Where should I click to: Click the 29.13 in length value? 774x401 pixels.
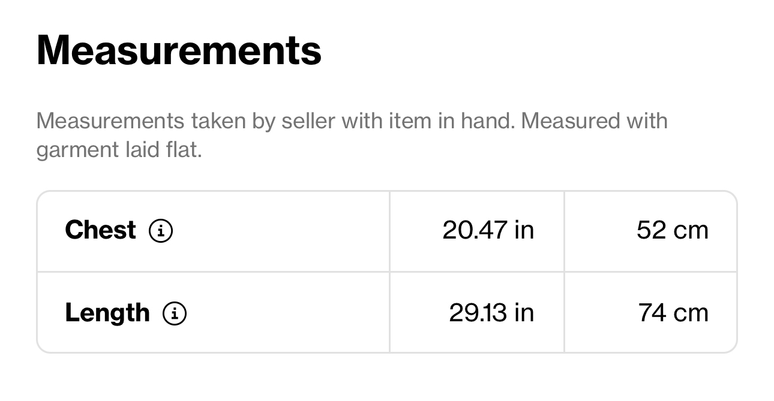491,313
